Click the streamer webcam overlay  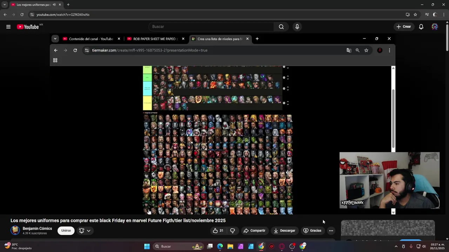pyautogui.click(x=389, y=180)
